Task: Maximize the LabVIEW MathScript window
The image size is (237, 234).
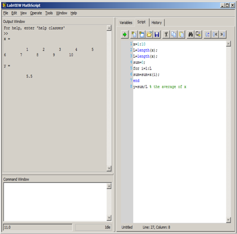Action: click(227, 6)
